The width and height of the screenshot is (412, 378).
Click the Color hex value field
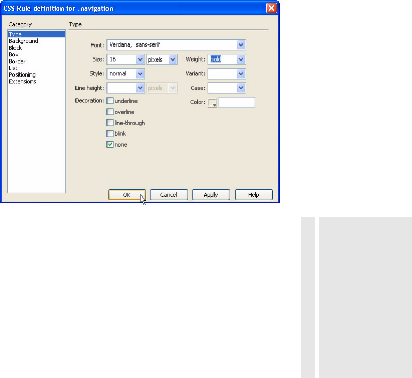237,102
